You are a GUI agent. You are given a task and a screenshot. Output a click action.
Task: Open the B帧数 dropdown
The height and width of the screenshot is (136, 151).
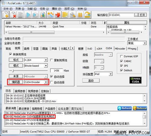click(x=102, y=67)
